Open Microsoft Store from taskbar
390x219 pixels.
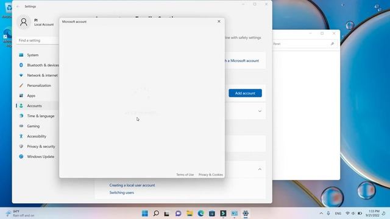[212, 214]
